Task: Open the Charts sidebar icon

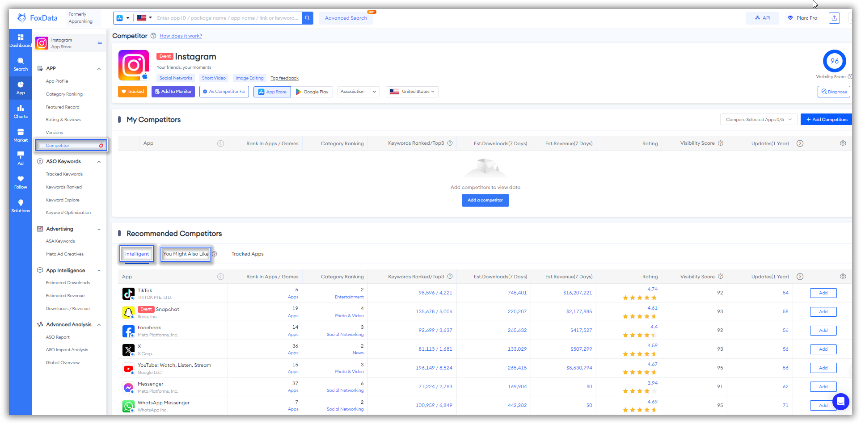Action: coord(21,112)
